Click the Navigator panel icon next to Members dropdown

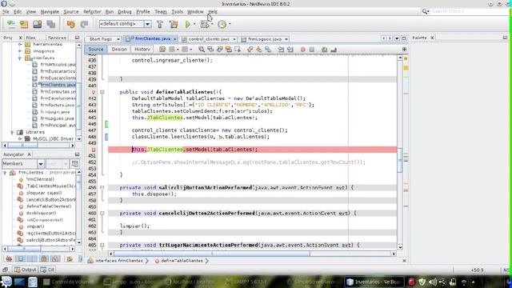75,163
